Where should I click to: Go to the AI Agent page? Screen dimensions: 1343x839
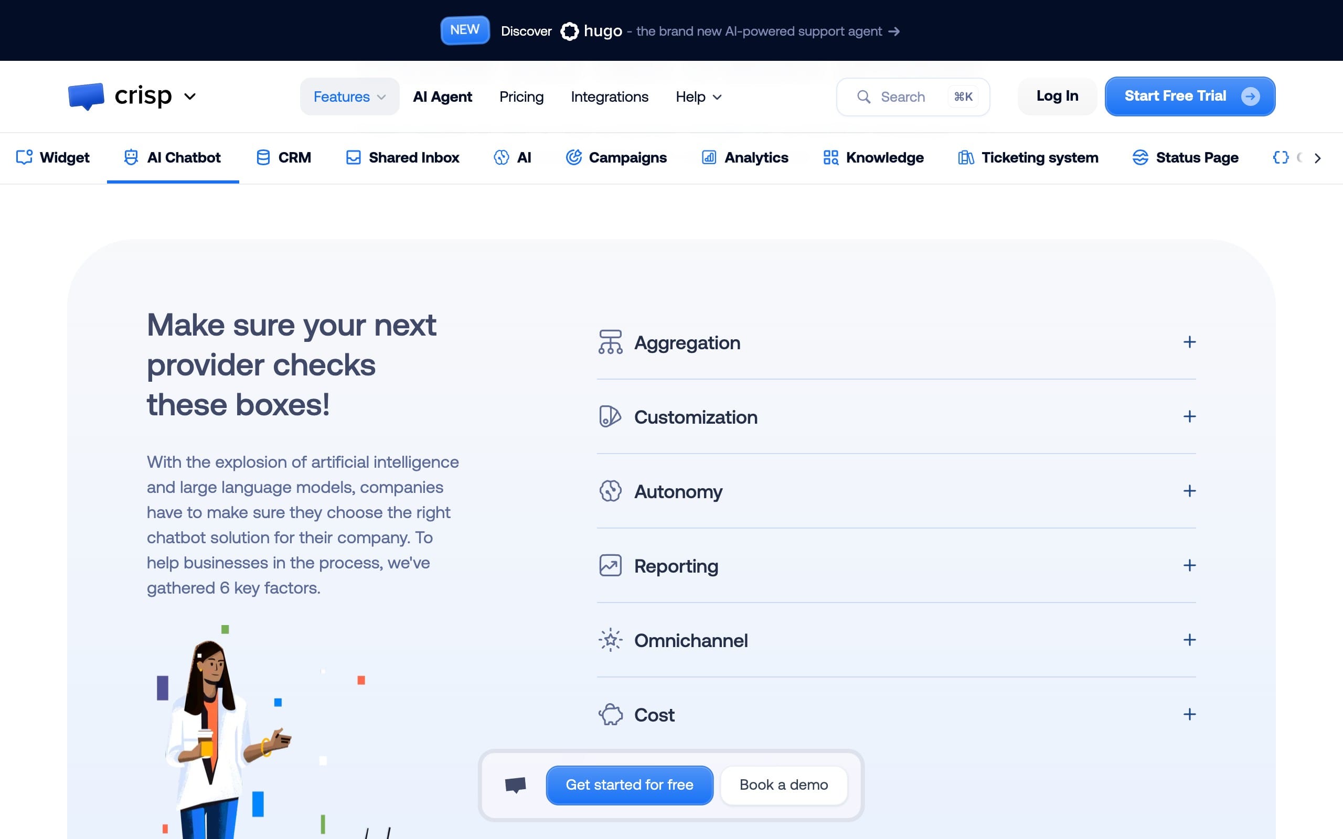coord(442,96)
